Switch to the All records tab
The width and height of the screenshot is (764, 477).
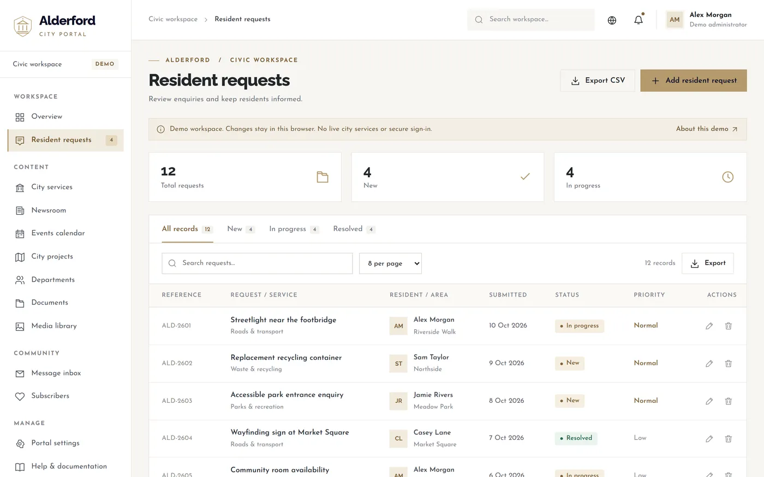(x=187, y=229)
